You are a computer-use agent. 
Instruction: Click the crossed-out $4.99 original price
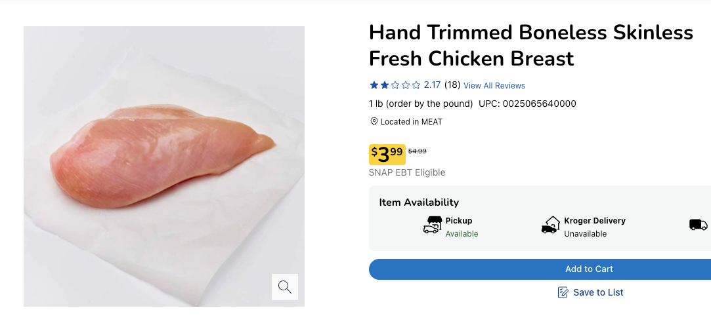pos(418,151)
